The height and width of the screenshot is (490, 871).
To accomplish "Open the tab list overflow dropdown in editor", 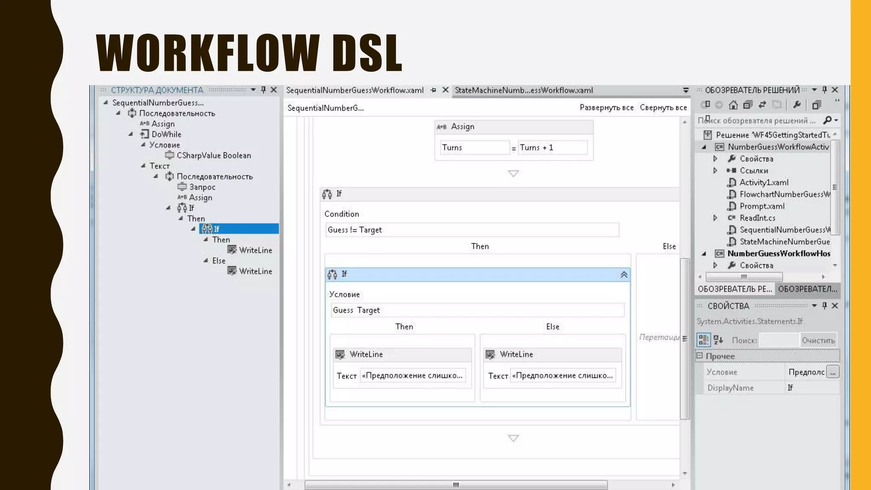I will coord(686,90).
